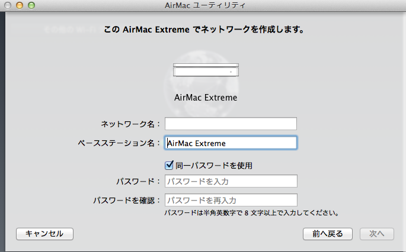Click the パスワードを確認 label
The width and height of the screenshot is (406, 252).
click(127, 201)
